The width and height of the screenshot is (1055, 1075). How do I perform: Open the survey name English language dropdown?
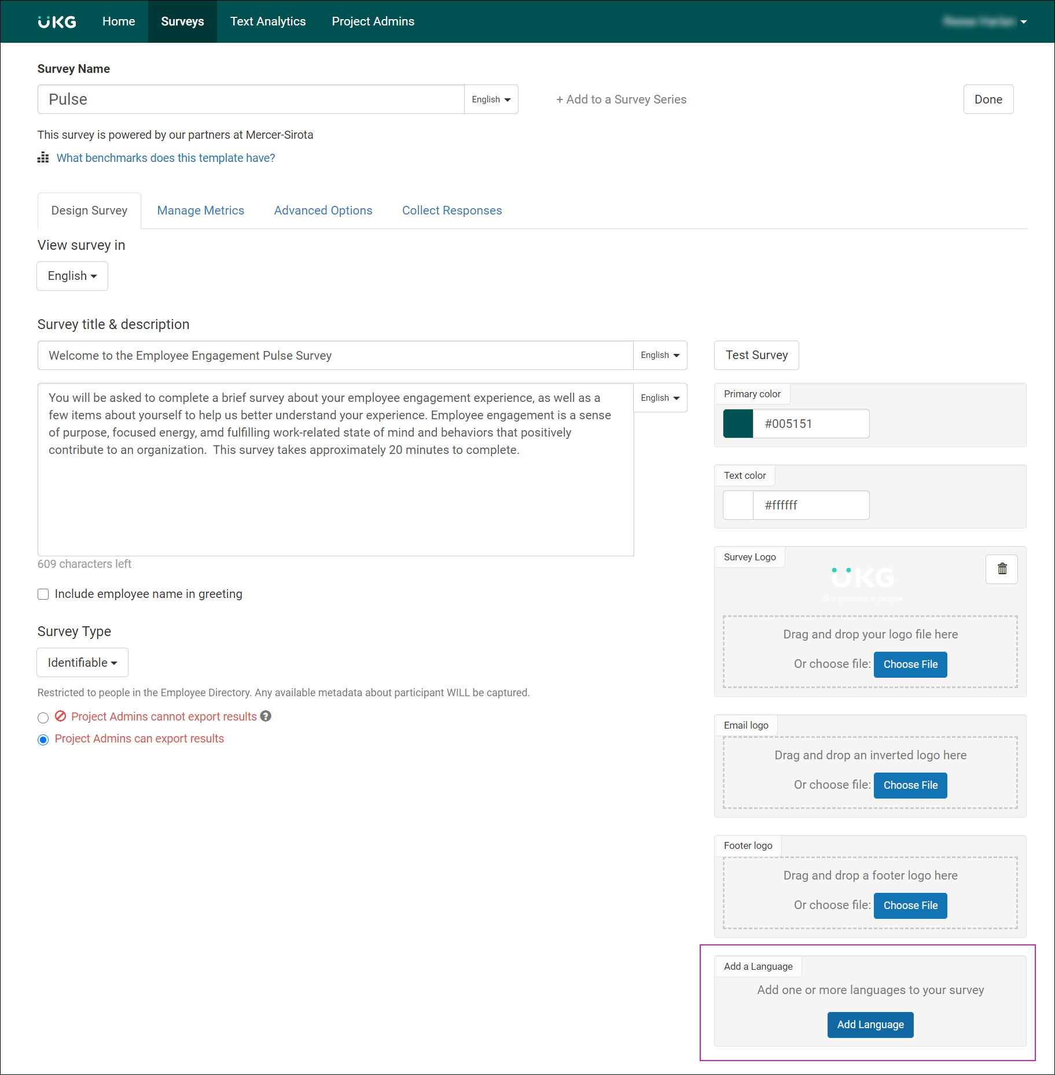(x=491, y=99)
